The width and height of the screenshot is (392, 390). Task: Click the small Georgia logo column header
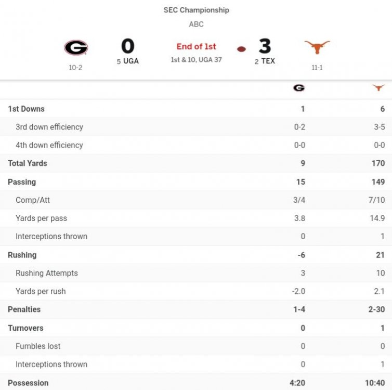[298, 88]
